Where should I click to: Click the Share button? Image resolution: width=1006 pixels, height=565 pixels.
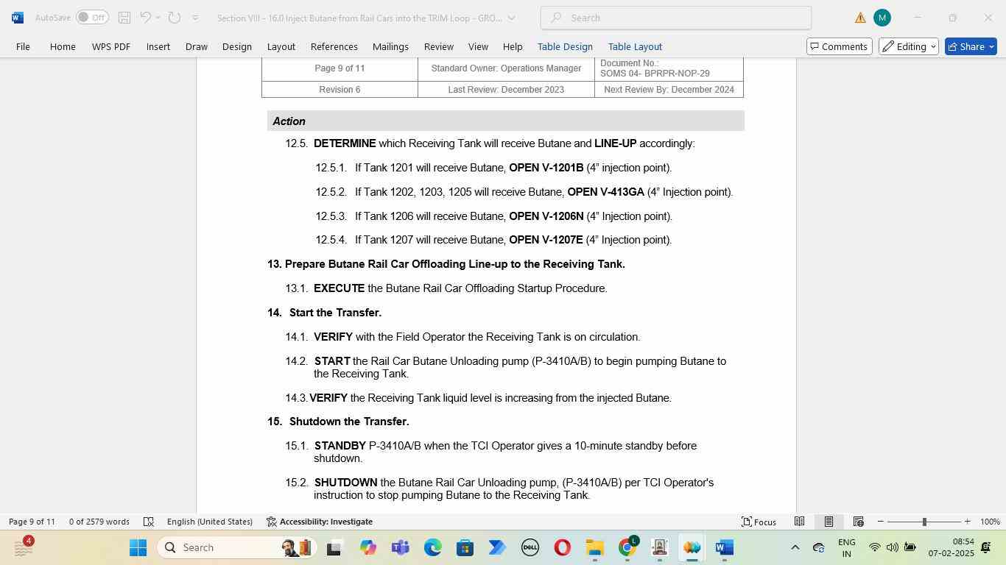(970, 46)
